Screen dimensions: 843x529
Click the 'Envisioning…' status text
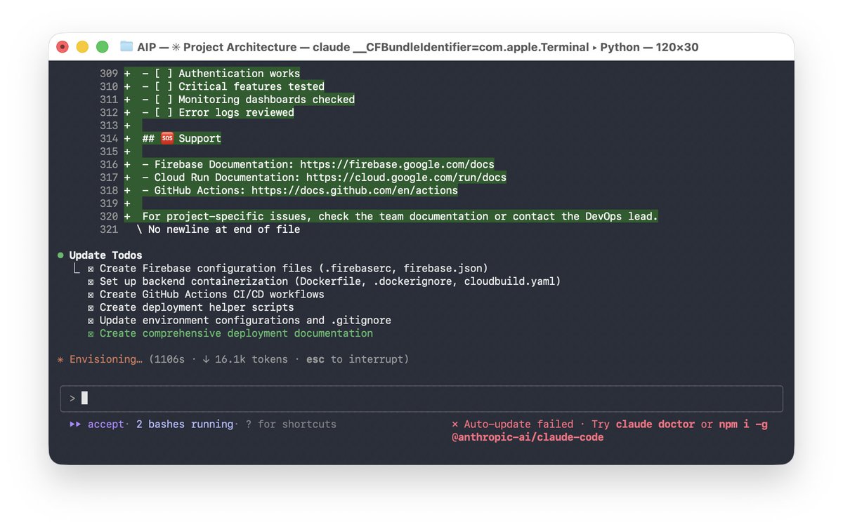point(106,359)
